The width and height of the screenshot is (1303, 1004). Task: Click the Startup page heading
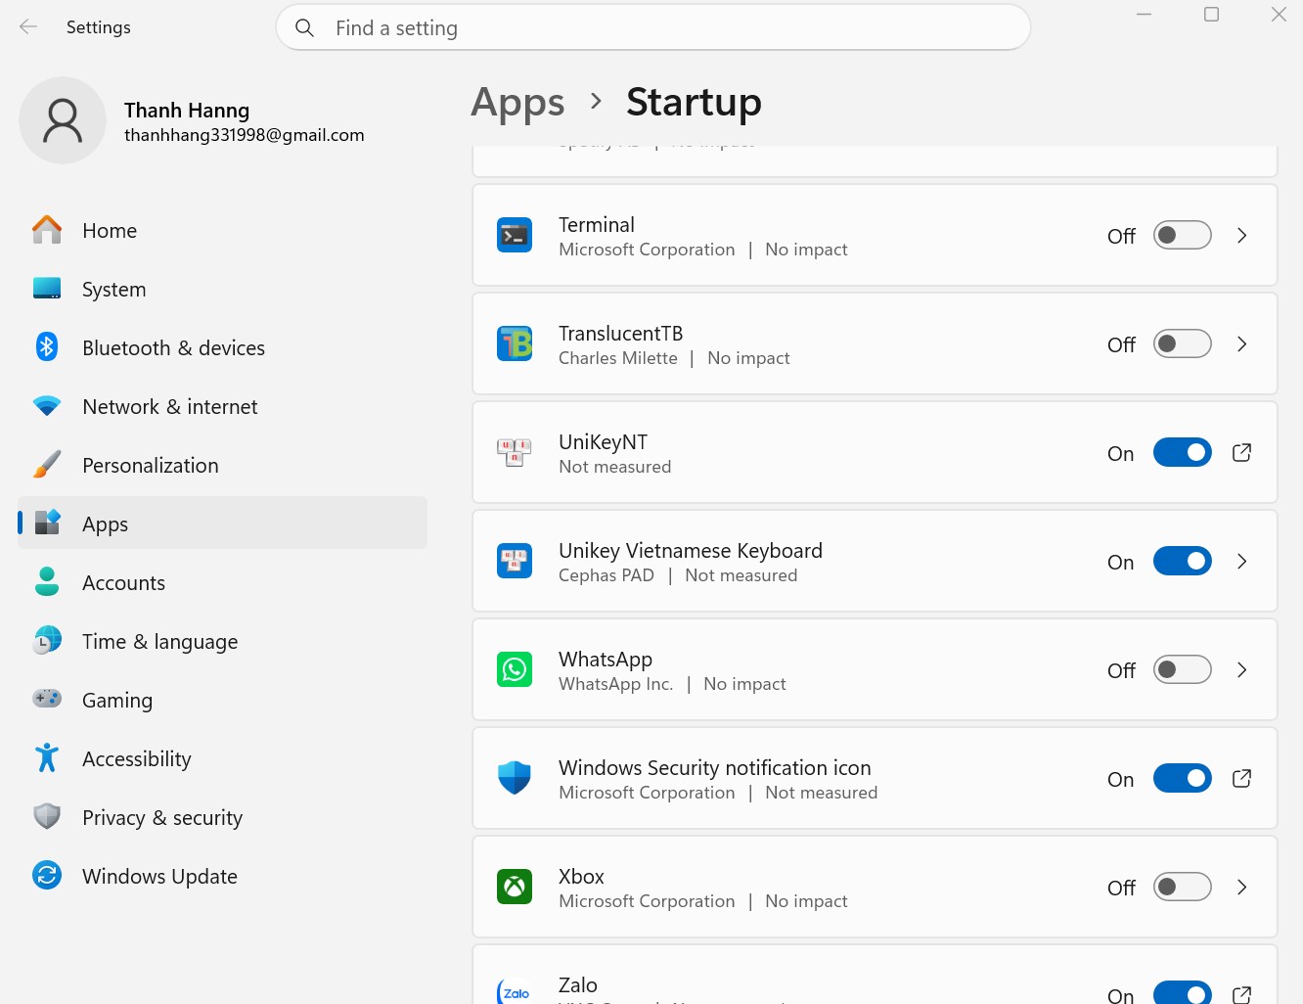[x=694, y=102]
